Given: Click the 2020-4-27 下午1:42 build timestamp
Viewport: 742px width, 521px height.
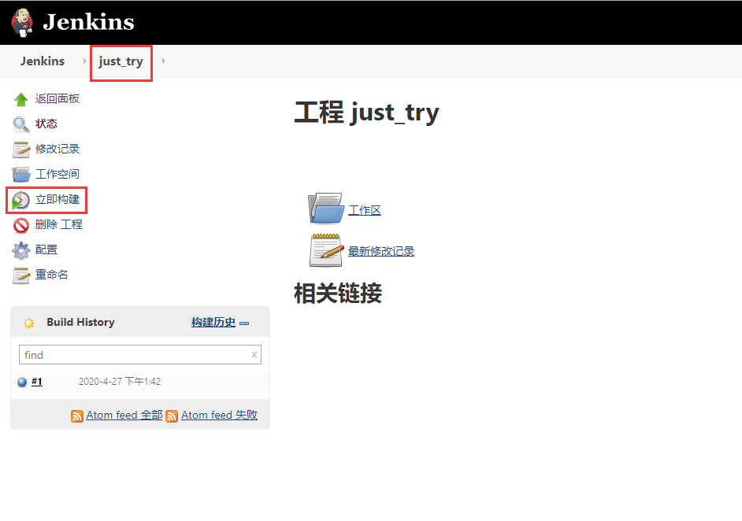Looking at the screenshot, I should [120, 382].
